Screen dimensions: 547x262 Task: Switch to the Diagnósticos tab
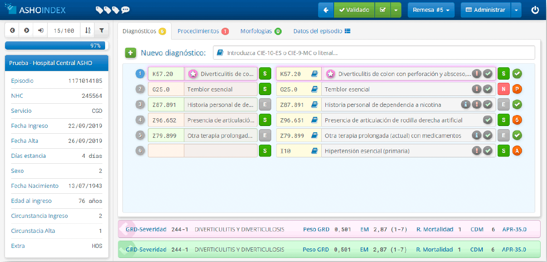(x=144, y=31)
